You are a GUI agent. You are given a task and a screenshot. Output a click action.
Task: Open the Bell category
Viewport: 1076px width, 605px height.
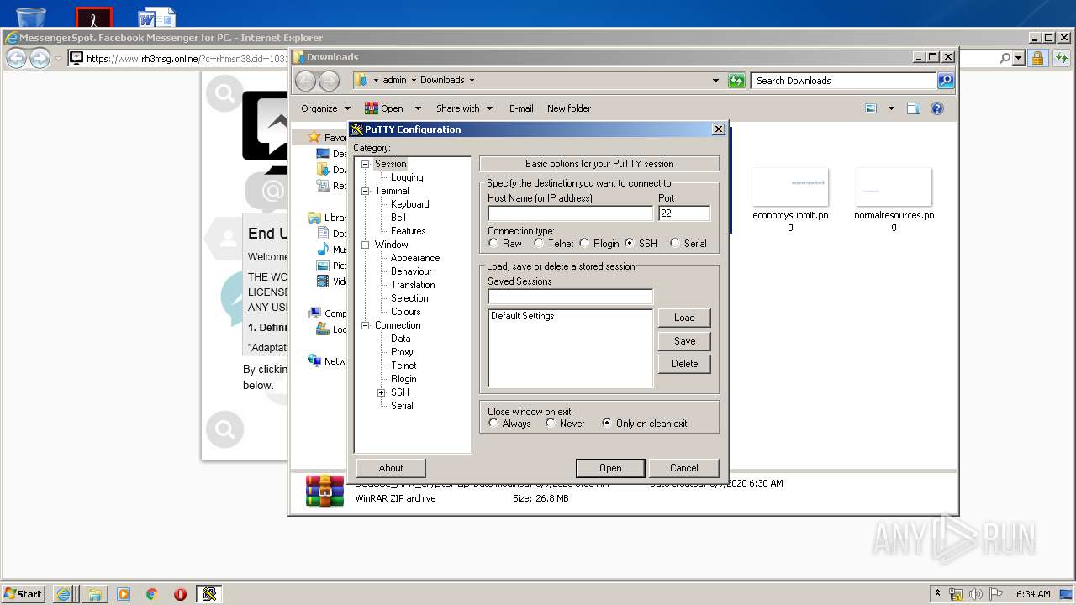pyautogui.click(x=398, y=218)
